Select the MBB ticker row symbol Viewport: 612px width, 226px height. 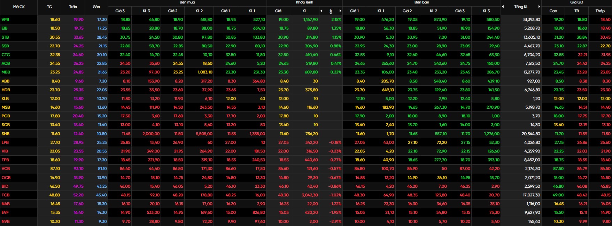click(x=6, y=72)
